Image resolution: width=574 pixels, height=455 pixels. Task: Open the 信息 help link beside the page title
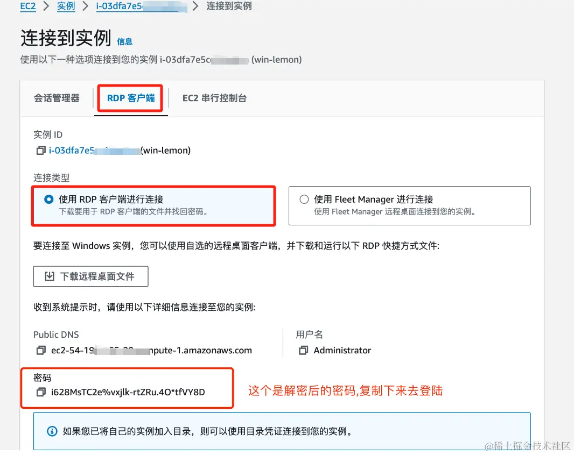(124, 42)
